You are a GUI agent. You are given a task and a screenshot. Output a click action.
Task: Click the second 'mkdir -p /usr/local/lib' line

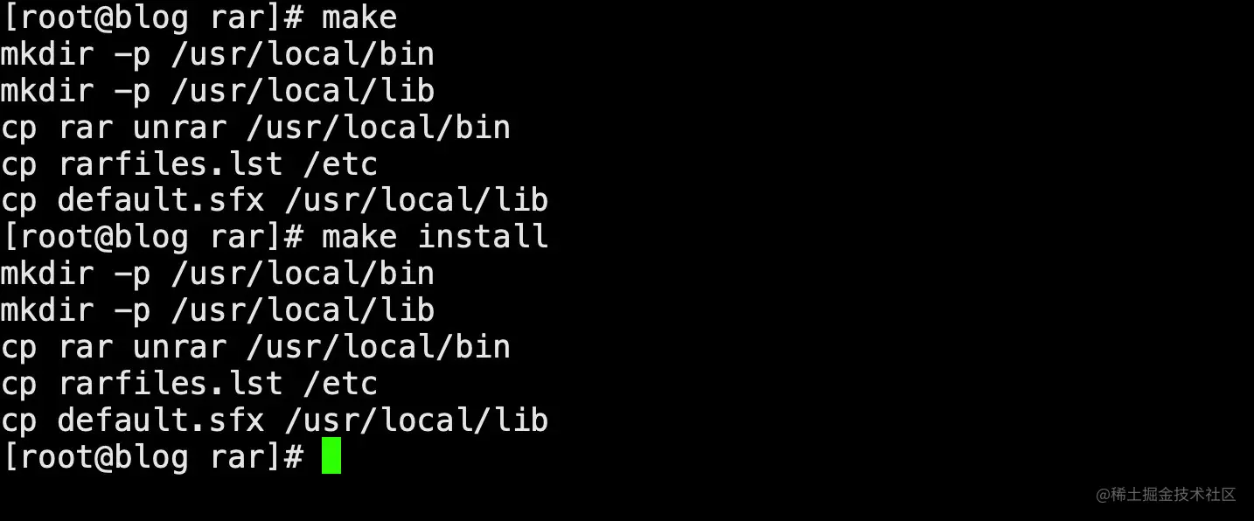coord(218,310)
